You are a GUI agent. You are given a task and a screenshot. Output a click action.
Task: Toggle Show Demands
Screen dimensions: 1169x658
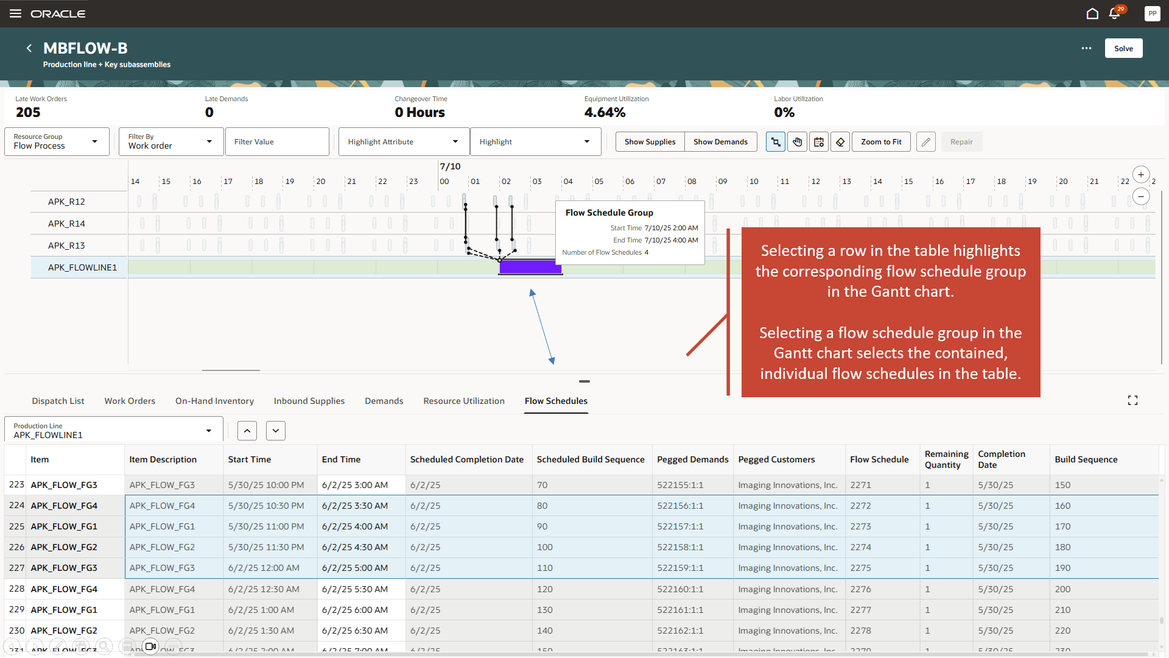[x=720, y=142]
